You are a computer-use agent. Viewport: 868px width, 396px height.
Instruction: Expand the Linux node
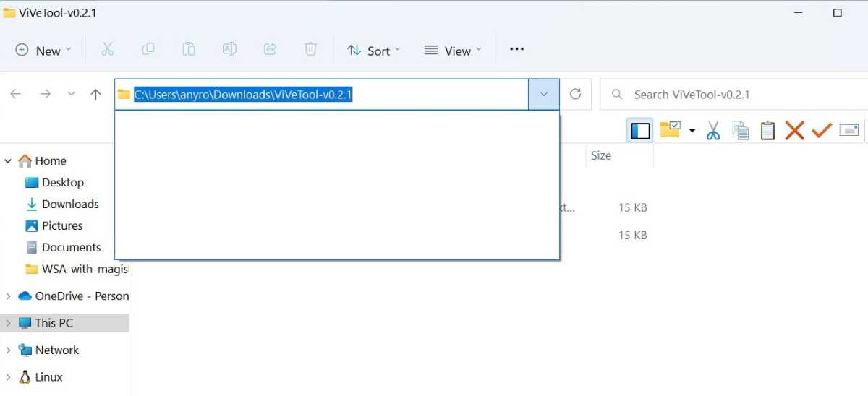click(8, 377)
